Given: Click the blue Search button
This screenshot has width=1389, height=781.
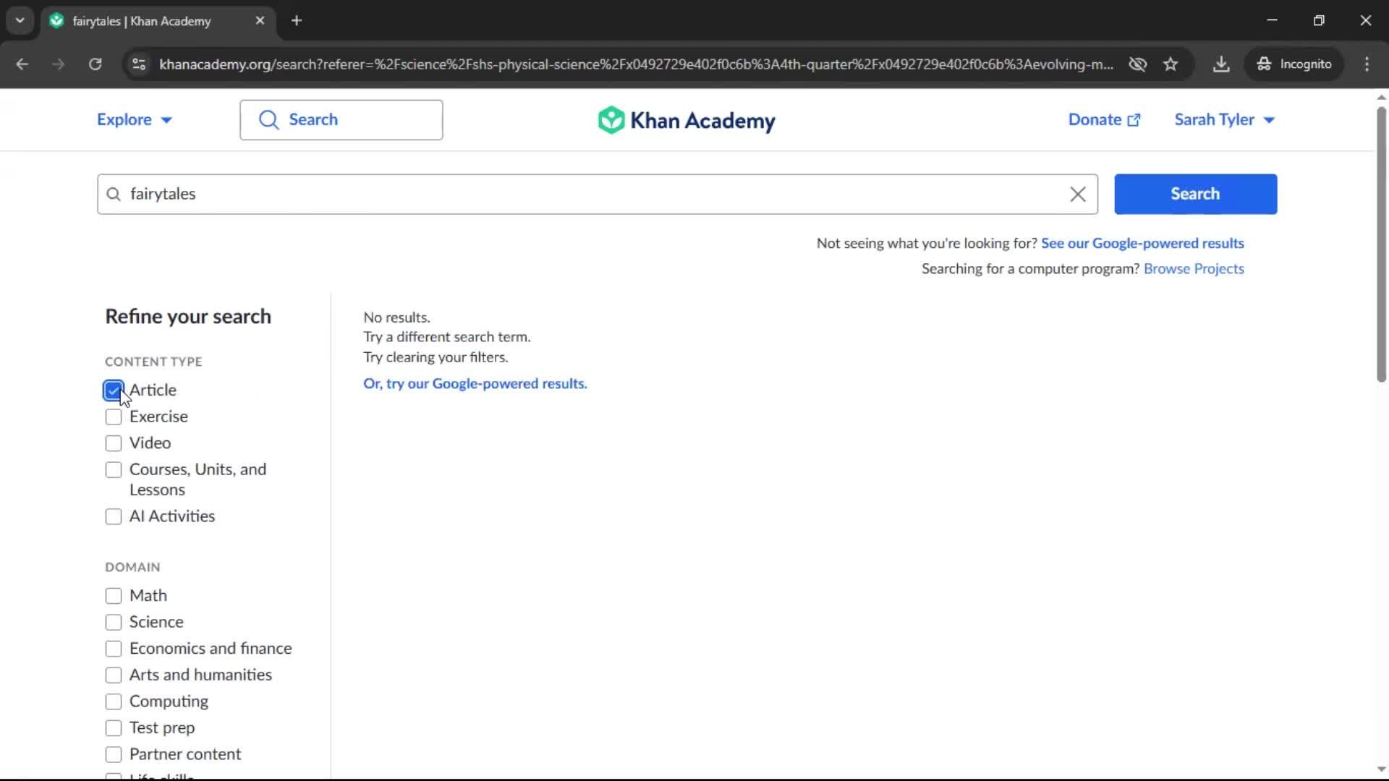Looking at the screenshot, I should pos(1195,194).
